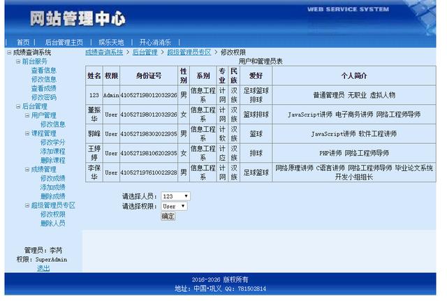Collapse the 成绩管理 tree node
Screen dimensions: 447x301
tap(27, 170)
